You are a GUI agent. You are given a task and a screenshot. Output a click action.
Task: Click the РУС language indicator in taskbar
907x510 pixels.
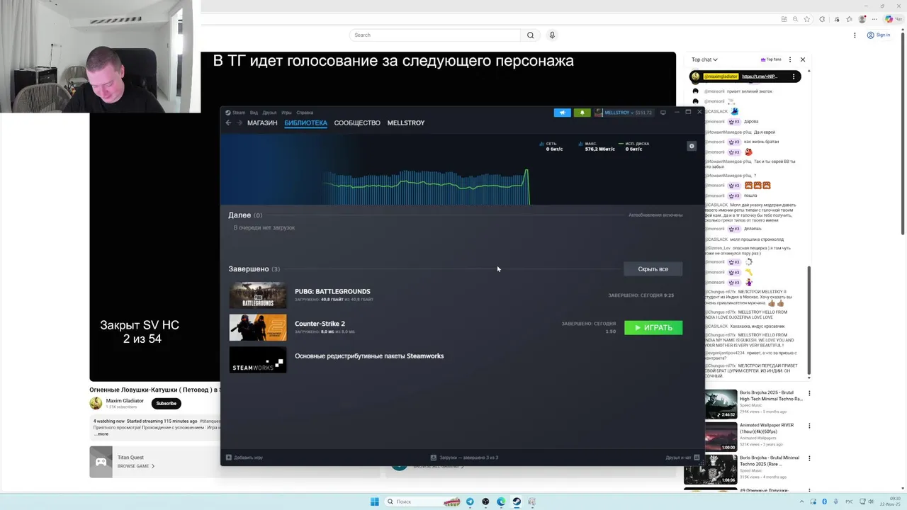pos(849,501)
